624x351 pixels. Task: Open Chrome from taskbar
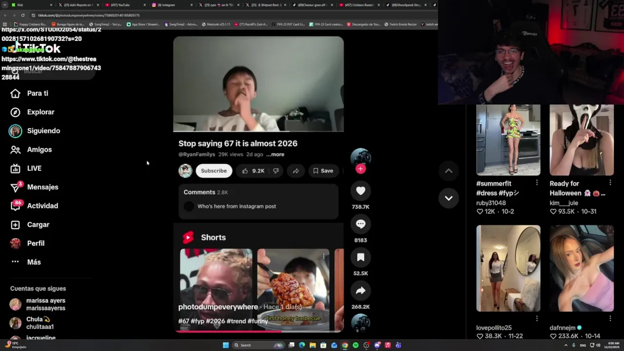tap(345, 345)
